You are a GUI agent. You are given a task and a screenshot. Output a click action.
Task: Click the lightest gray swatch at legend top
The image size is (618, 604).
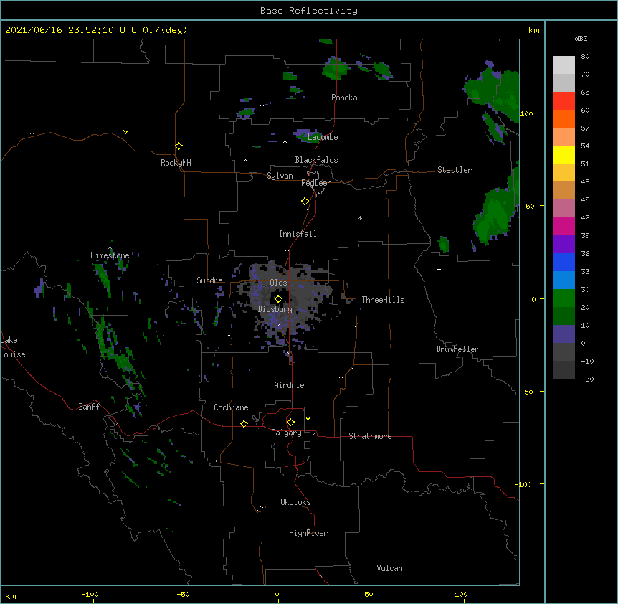[x=564, y=65]
